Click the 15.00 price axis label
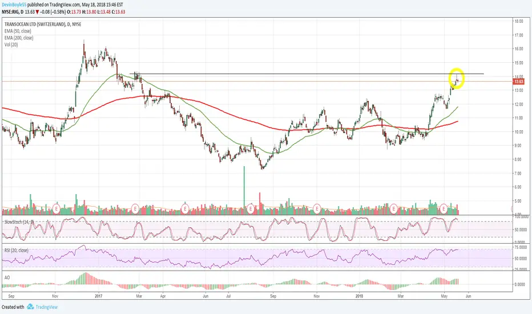 (x=519, y=63)
